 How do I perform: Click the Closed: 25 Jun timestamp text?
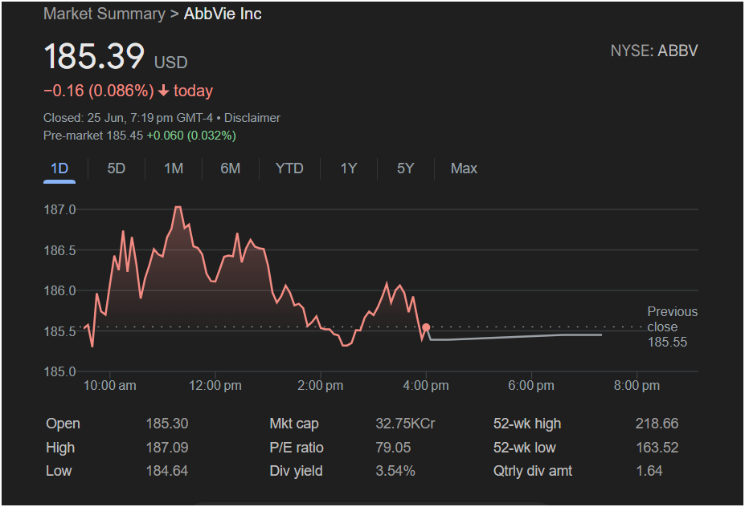pos(128,118)
